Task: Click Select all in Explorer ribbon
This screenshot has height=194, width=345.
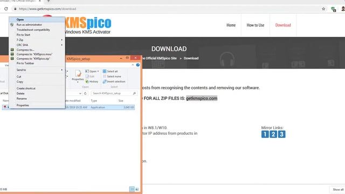Action: pyautogui.click(x=111, y=71)
